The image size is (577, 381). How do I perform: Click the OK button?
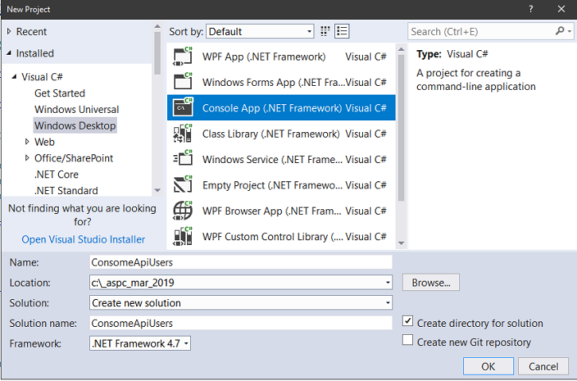click(x=489, y=367)
